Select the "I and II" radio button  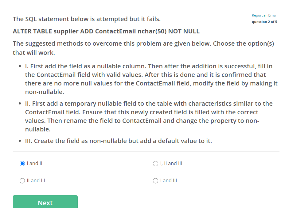pyautogui.click(x=22, y=164)
